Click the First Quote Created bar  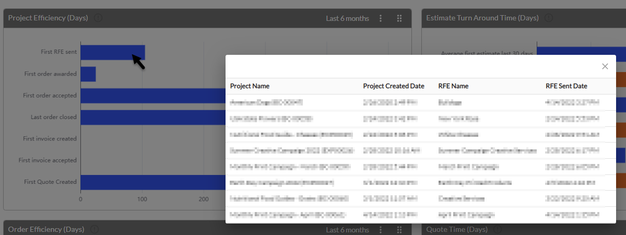(x=153, y=182)
